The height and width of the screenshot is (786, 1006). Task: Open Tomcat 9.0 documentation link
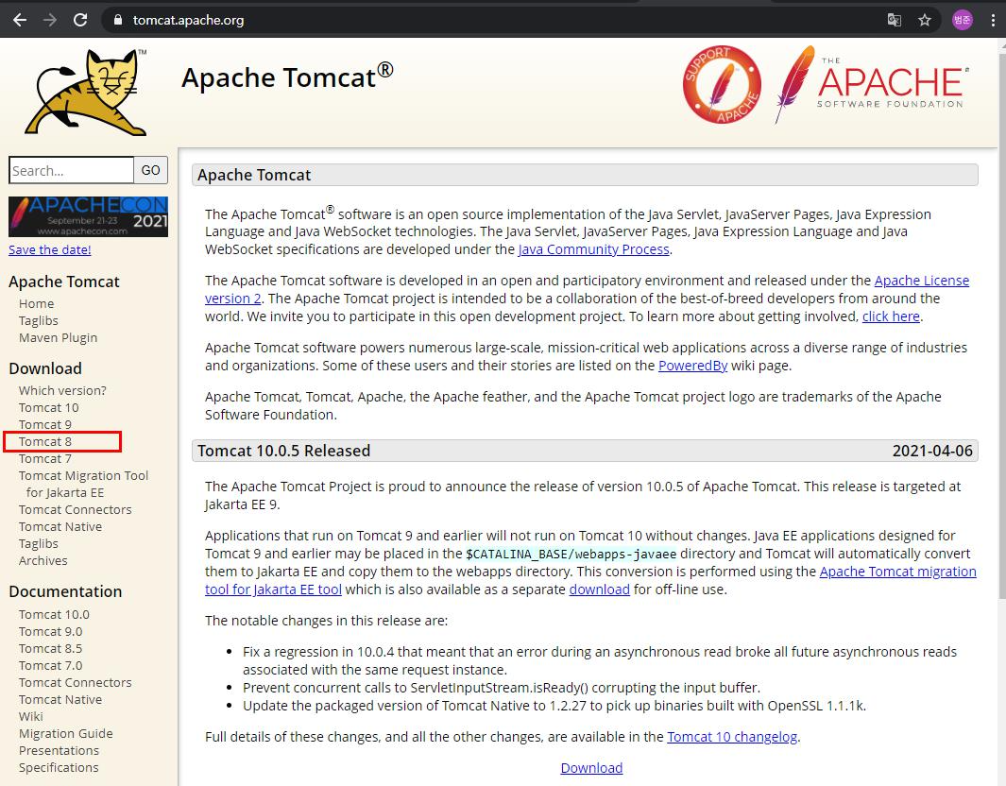51,631
